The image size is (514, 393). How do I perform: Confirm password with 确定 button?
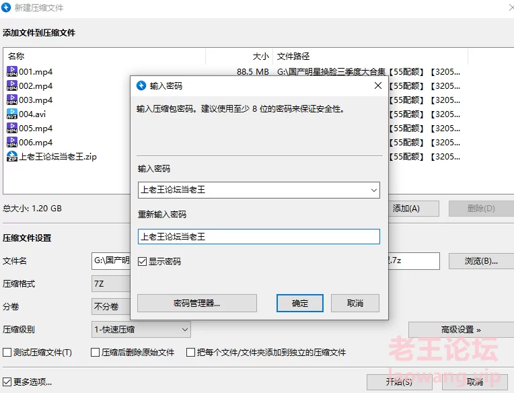click(300, 303)
